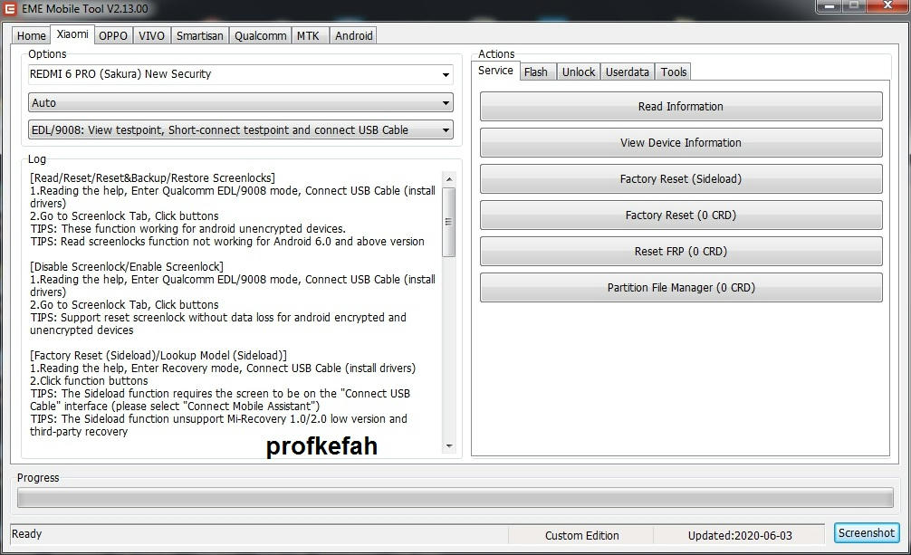Switch to the Tools actions tab

(673, 72)
